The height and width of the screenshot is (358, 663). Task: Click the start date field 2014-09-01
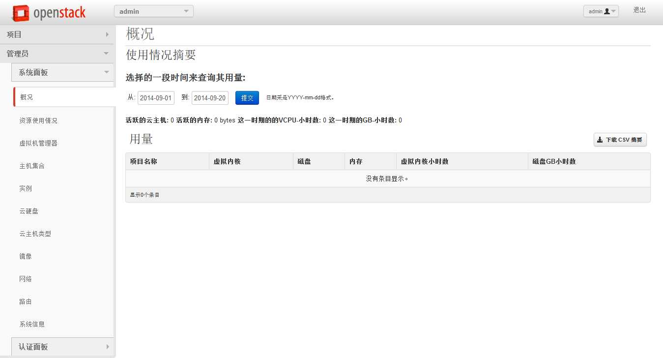click(x=156, y=98)
